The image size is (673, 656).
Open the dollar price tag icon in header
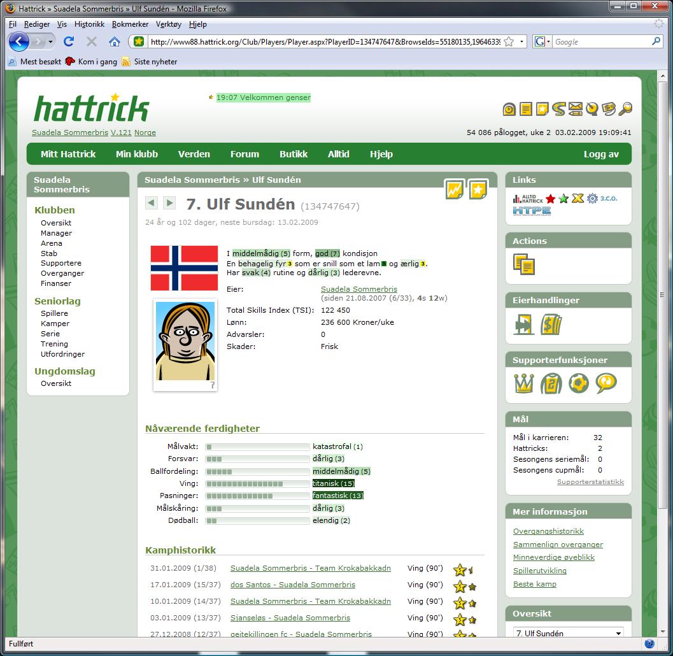(x=609, y=110)
